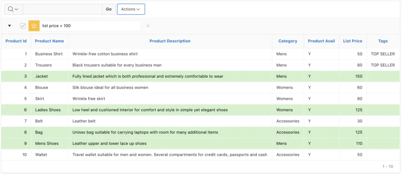The width and height of the screenshot is (402, 174).
Task: Open the Product Avail column header
Action: 321,41
